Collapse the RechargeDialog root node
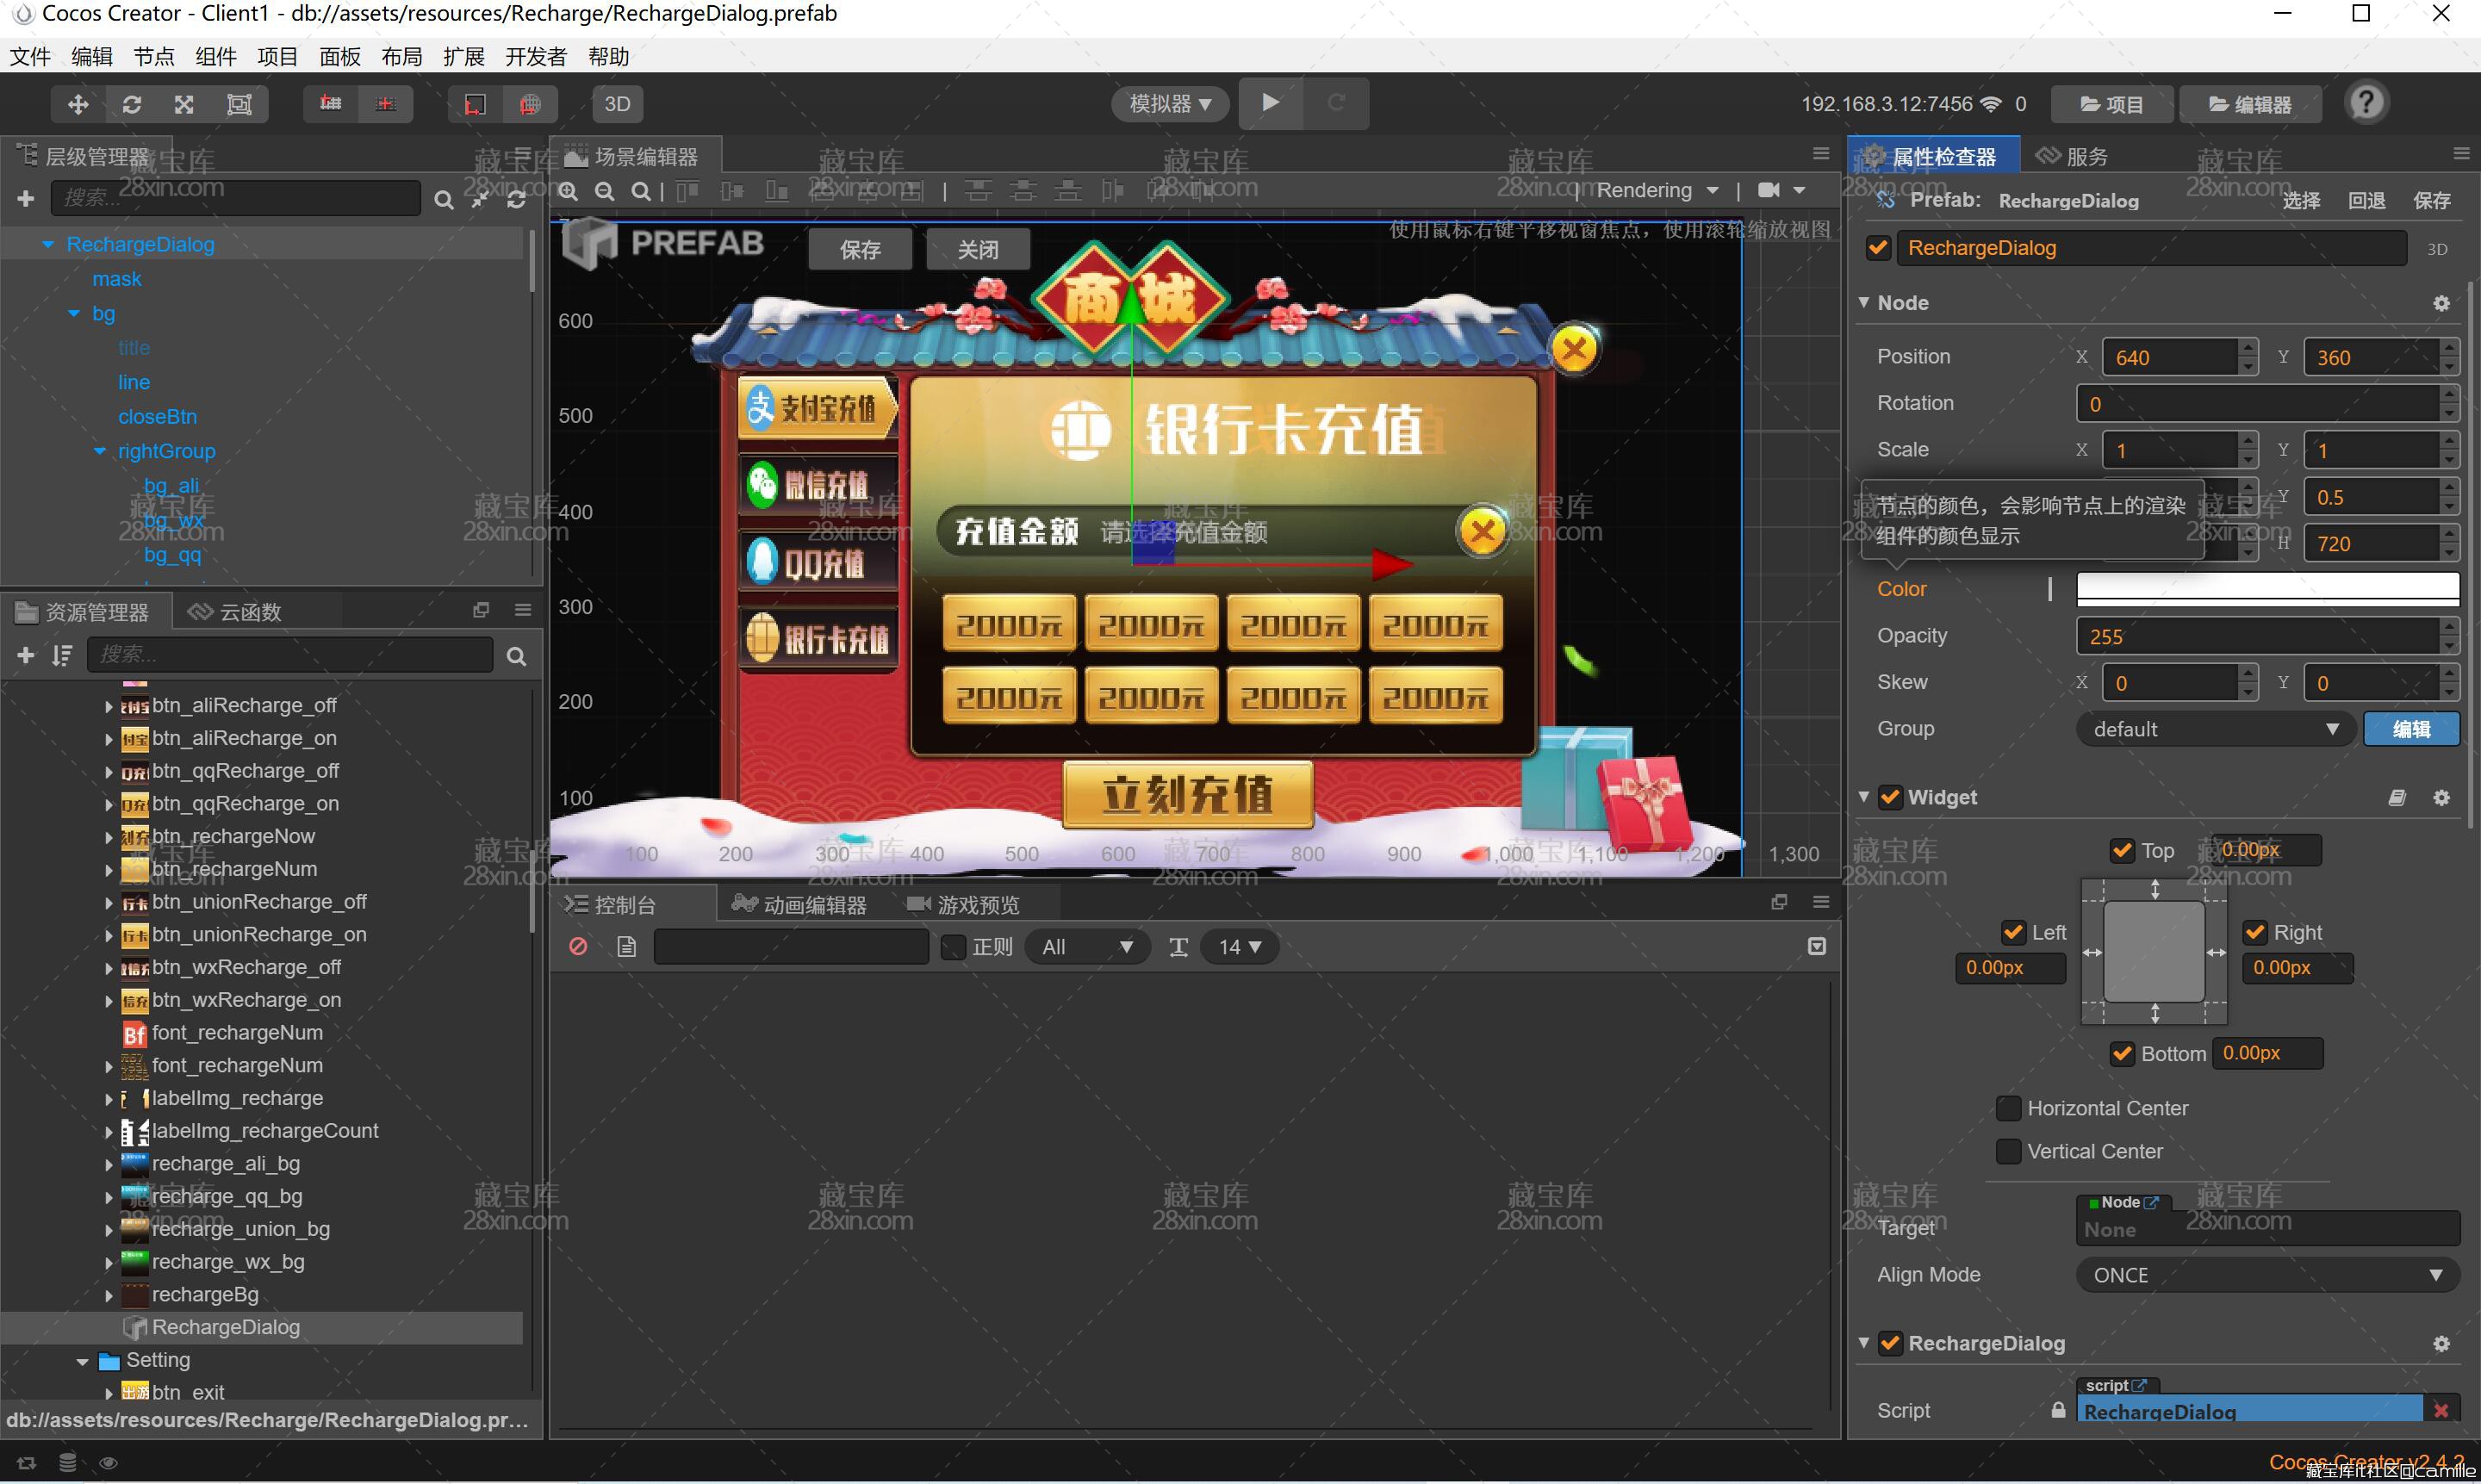Screen dimensions: 2481x1484 click(47, 244)
